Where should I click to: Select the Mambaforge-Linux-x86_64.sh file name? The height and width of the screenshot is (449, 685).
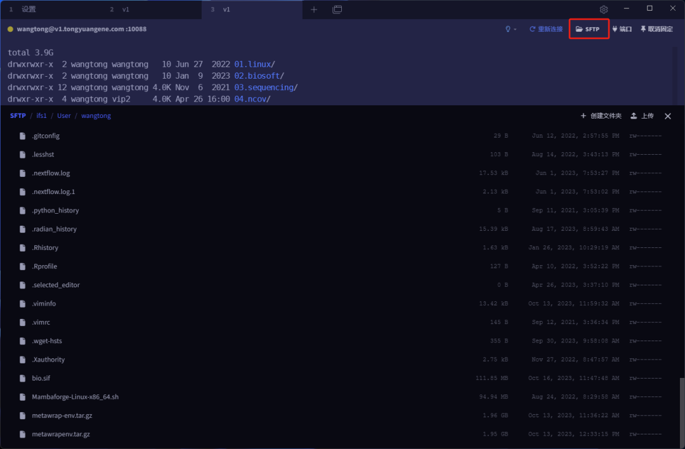(75, 397)
